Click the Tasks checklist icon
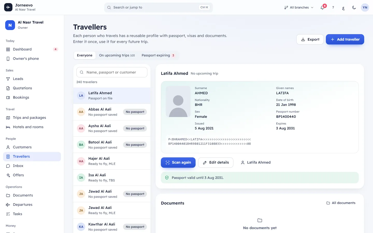The image size is (373, 233). [8, 214]
